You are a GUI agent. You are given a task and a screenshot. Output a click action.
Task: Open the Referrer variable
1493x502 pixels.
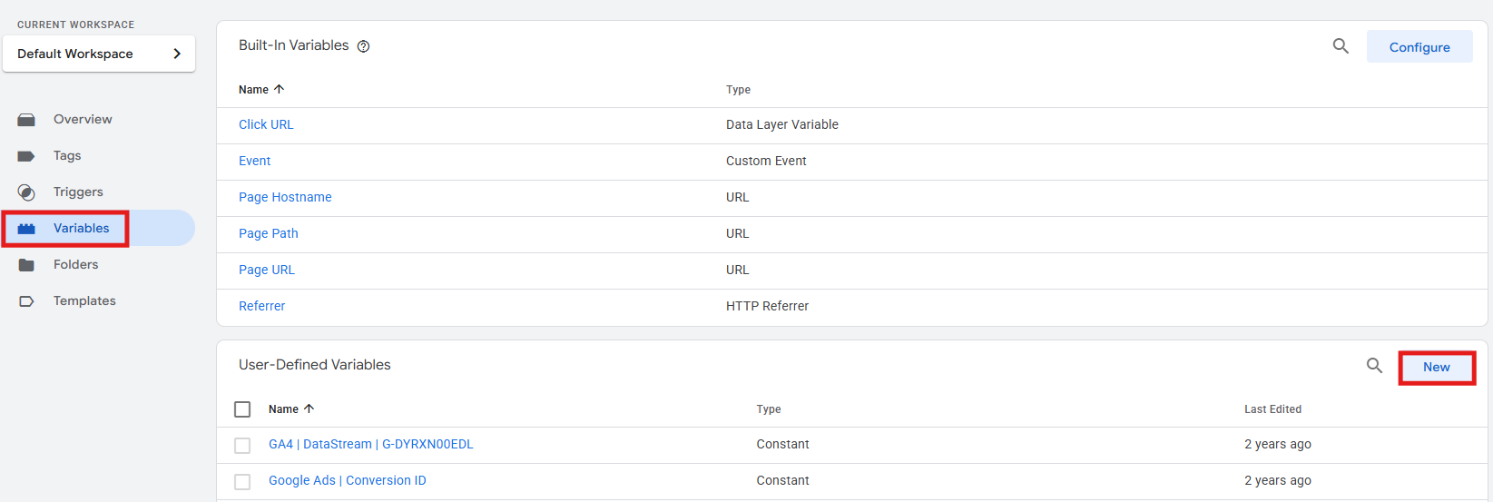pos(261,306)
